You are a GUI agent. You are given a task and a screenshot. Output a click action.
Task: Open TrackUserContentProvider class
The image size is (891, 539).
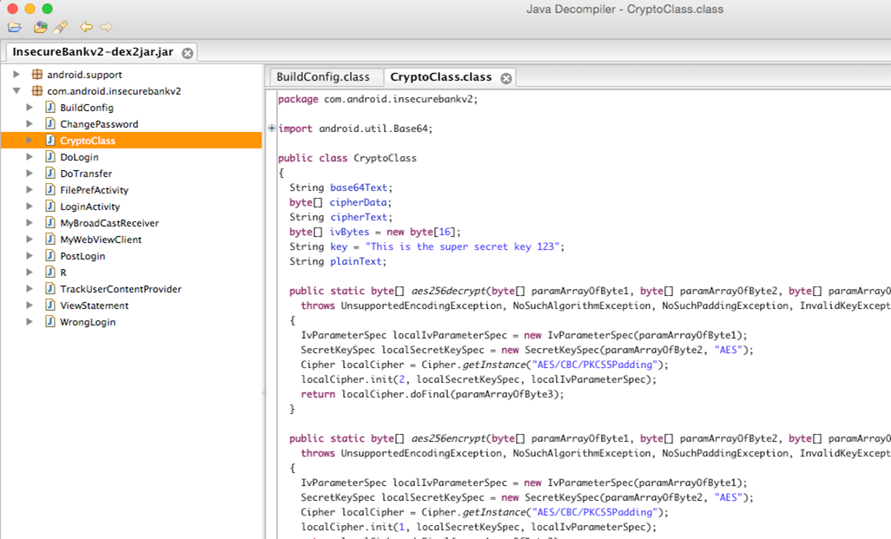(x=121, y=289)
